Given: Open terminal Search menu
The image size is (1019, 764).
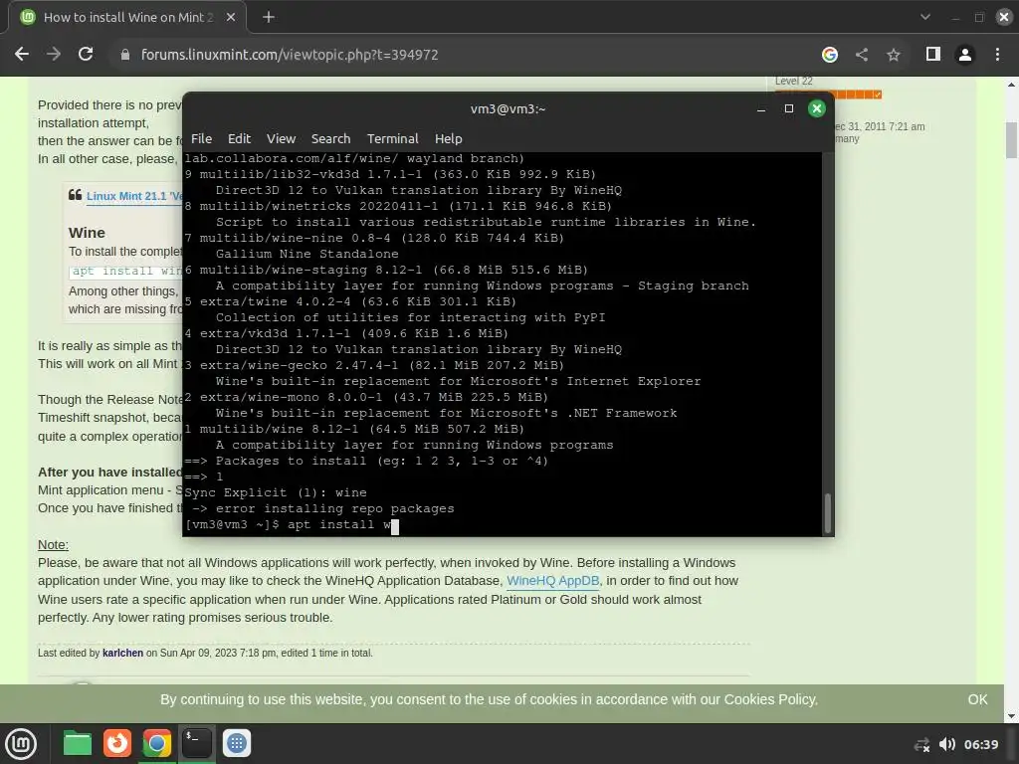Looking at the screenshot, I should (330, 138).
